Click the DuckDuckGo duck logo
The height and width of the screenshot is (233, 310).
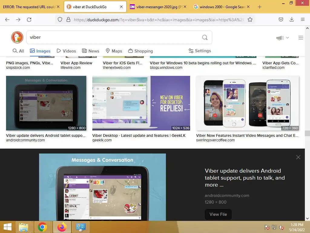tap(17, 37)
